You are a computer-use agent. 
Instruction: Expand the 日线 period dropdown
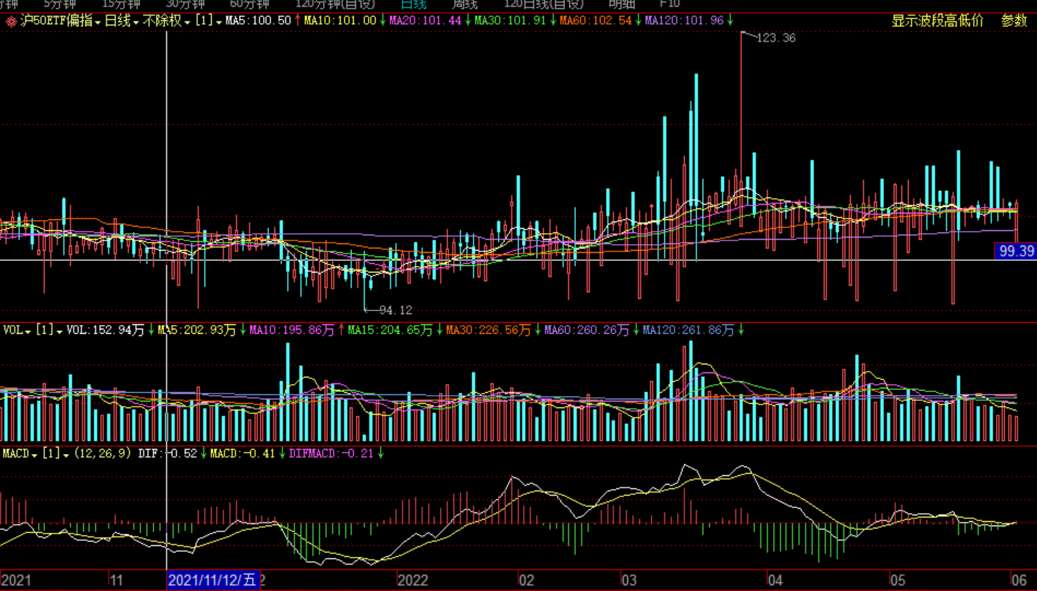tap(135, 22)
